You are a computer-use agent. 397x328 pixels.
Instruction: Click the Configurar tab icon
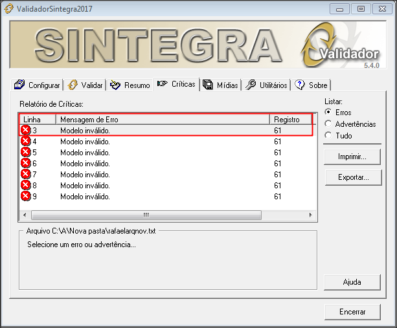(19, 85)
